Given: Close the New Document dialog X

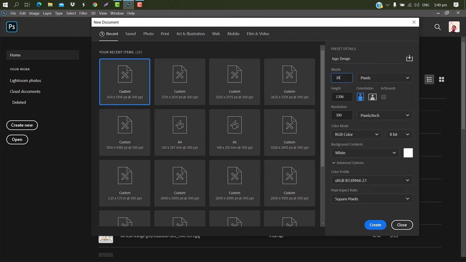Looking at the screenshot, I should click(414, 22).
